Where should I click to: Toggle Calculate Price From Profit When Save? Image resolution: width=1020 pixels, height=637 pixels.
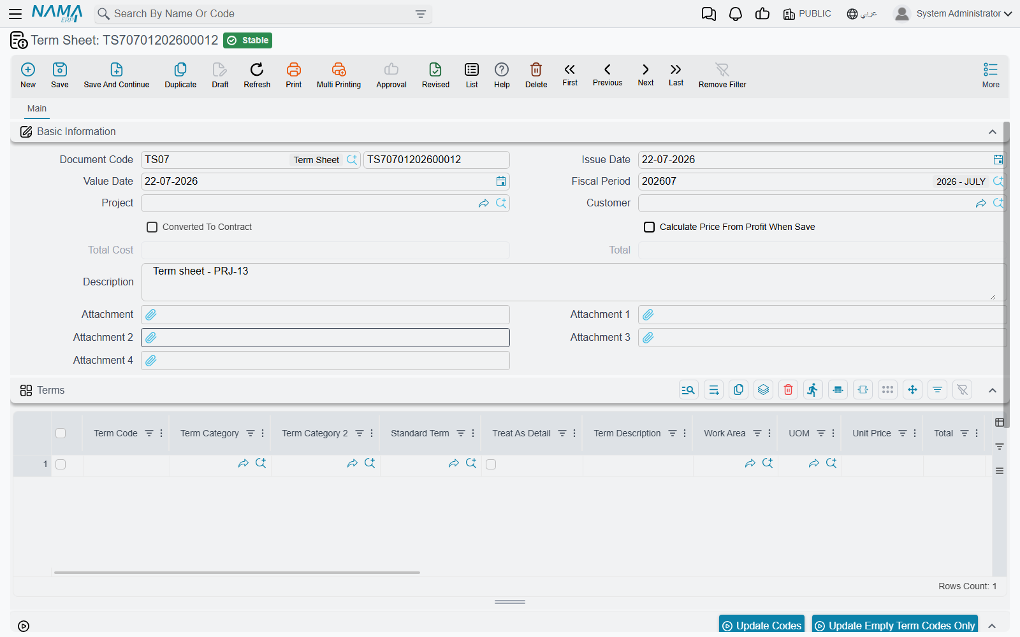tap(650, 227)
